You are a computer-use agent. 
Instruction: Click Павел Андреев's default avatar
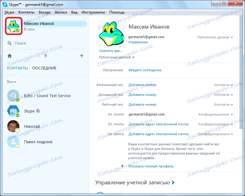pos(13,142)
